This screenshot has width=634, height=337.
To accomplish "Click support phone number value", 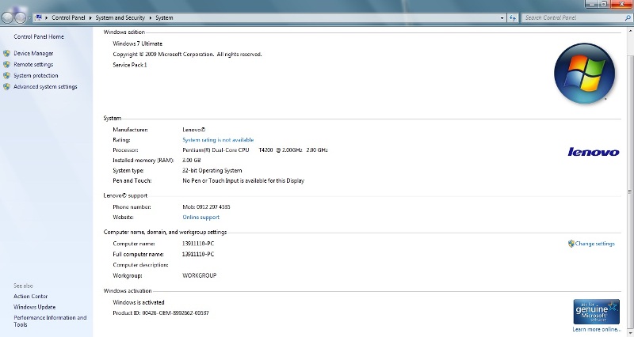I will coord(206,207).
